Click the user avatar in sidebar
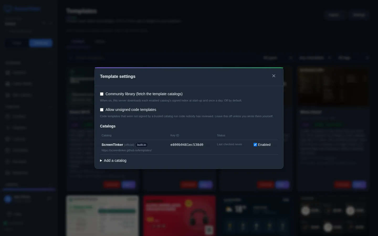Viewport: 378px width, 236px height. [x=8, y=199]
